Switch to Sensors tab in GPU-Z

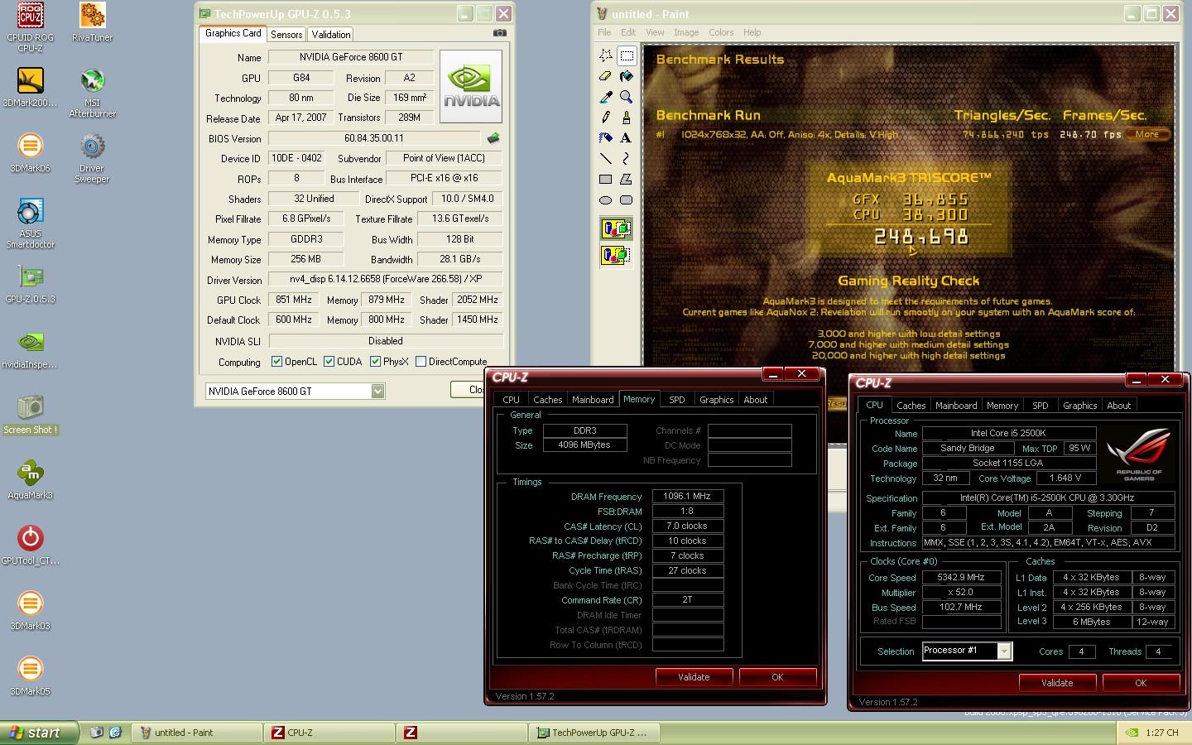(x=286, y=35)
